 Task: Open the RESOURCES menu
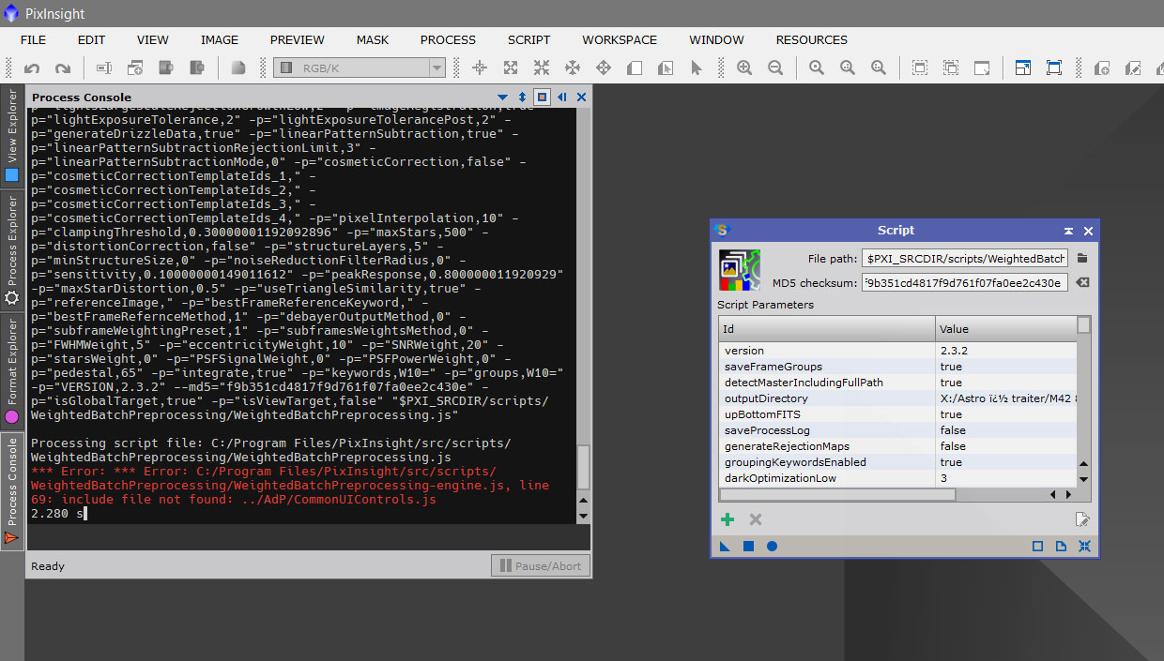(812, 39)
